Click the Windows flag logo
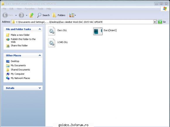The width and height of the screenshot is (170, 127). point(165,9)
